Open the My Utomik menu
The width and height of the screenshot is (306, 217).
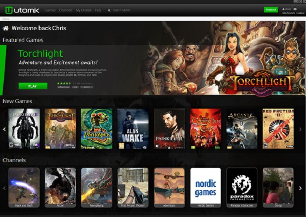click(x=84, y=10)
